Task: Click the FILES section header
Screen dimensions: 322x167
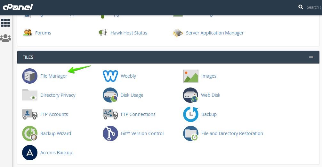Action: click(x=168, y=57)
